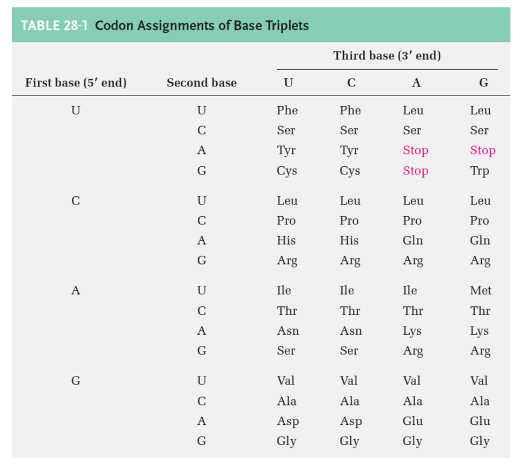Click the 'TABLE 28-1' label
This screenshot has width=523, height=472.
(54, 25)
